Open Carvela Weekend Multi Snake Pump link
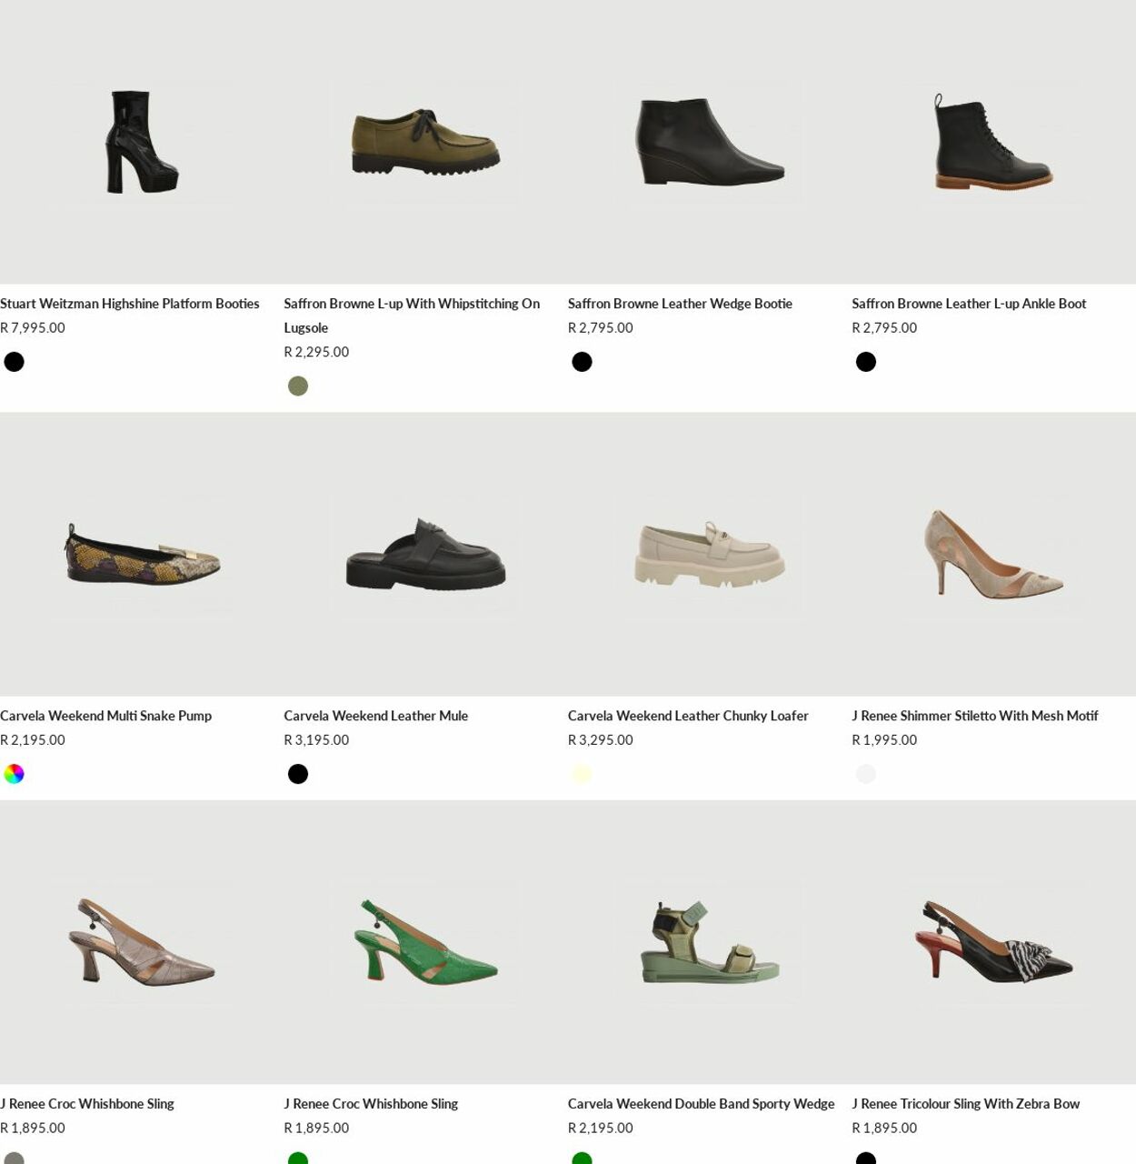The height and width of the screenshot is (1164, 1136). (105, 716)
